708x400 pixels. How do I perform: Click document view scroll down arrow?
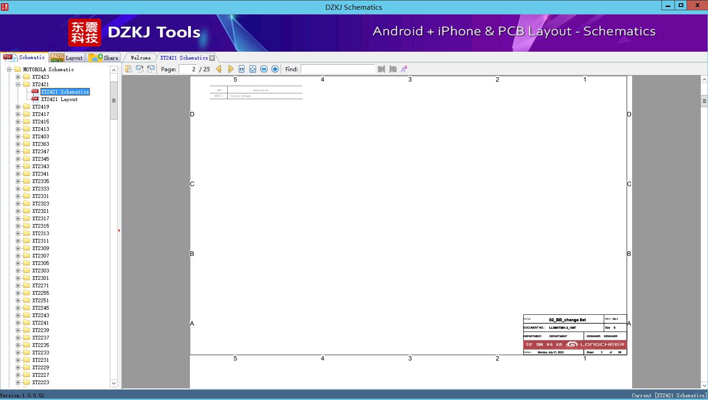click(x=704, y=385)
